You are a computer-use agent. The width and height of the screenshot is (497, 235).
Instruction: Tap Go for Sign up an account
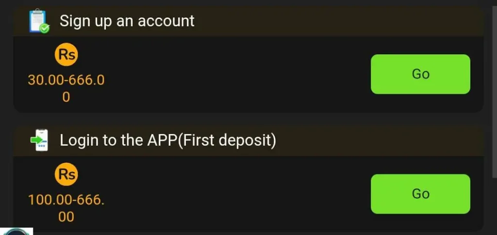tap(420, 74)
